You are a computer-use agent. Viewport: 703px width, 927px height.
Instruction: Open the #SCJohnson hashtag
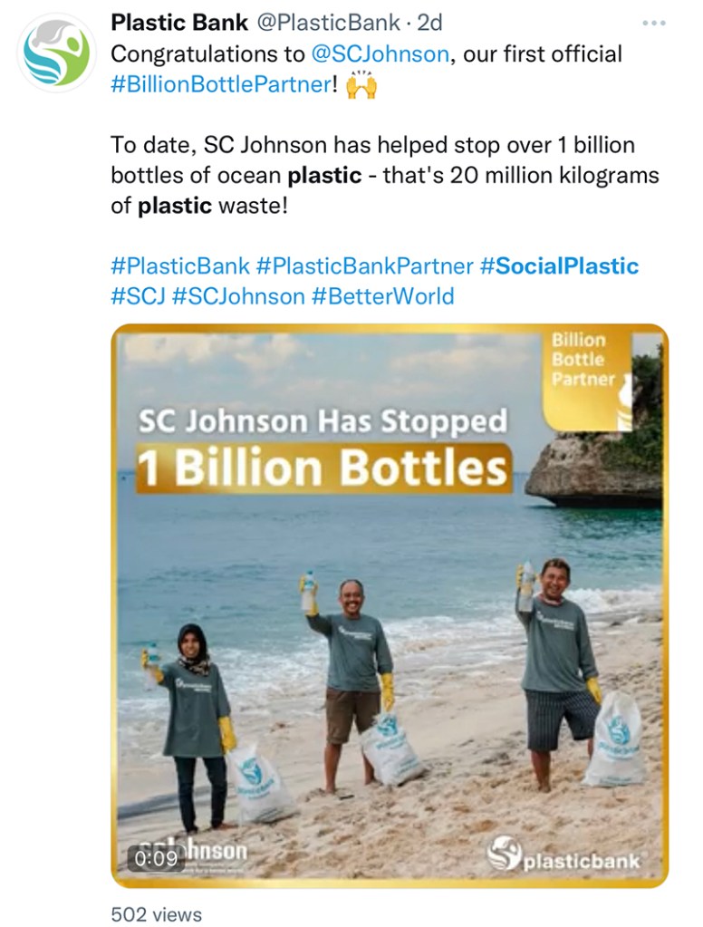(238, 296)
